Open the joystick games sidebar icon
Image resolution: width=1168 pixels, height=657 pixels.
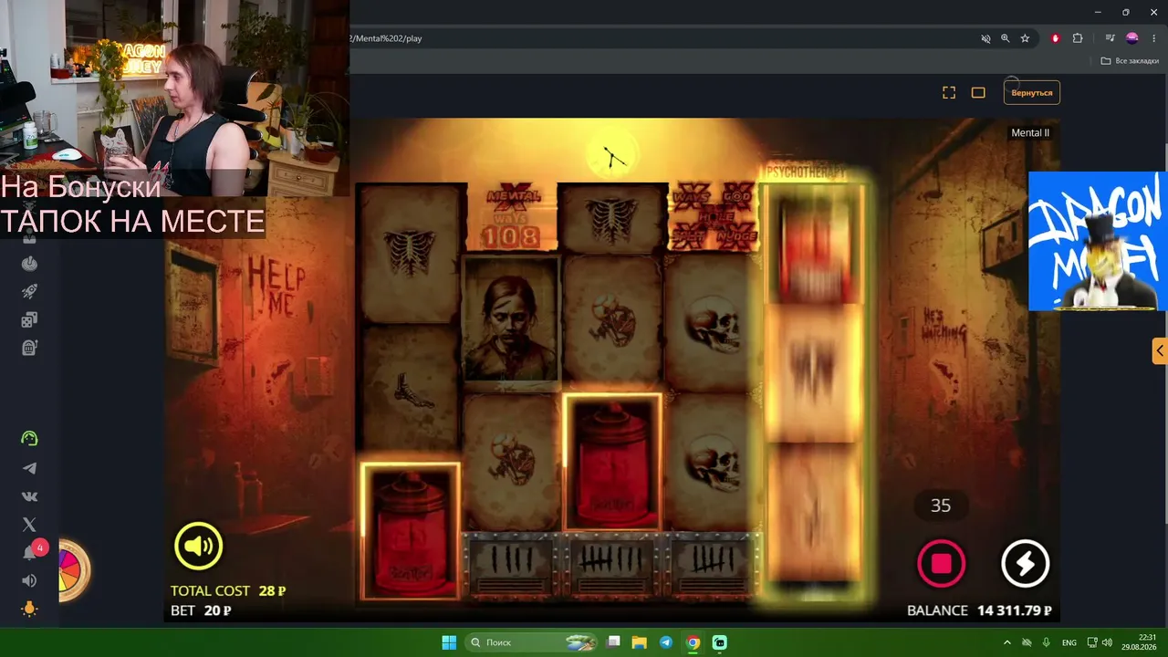[29, 264]
